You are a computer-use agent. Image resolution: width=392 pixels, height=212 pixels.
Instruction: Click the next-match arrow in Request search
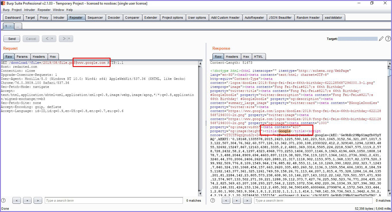tap(38, 200)
